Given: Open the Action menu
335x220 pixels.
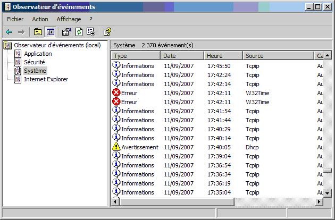Looking at the screenshot, I should 40,19.
